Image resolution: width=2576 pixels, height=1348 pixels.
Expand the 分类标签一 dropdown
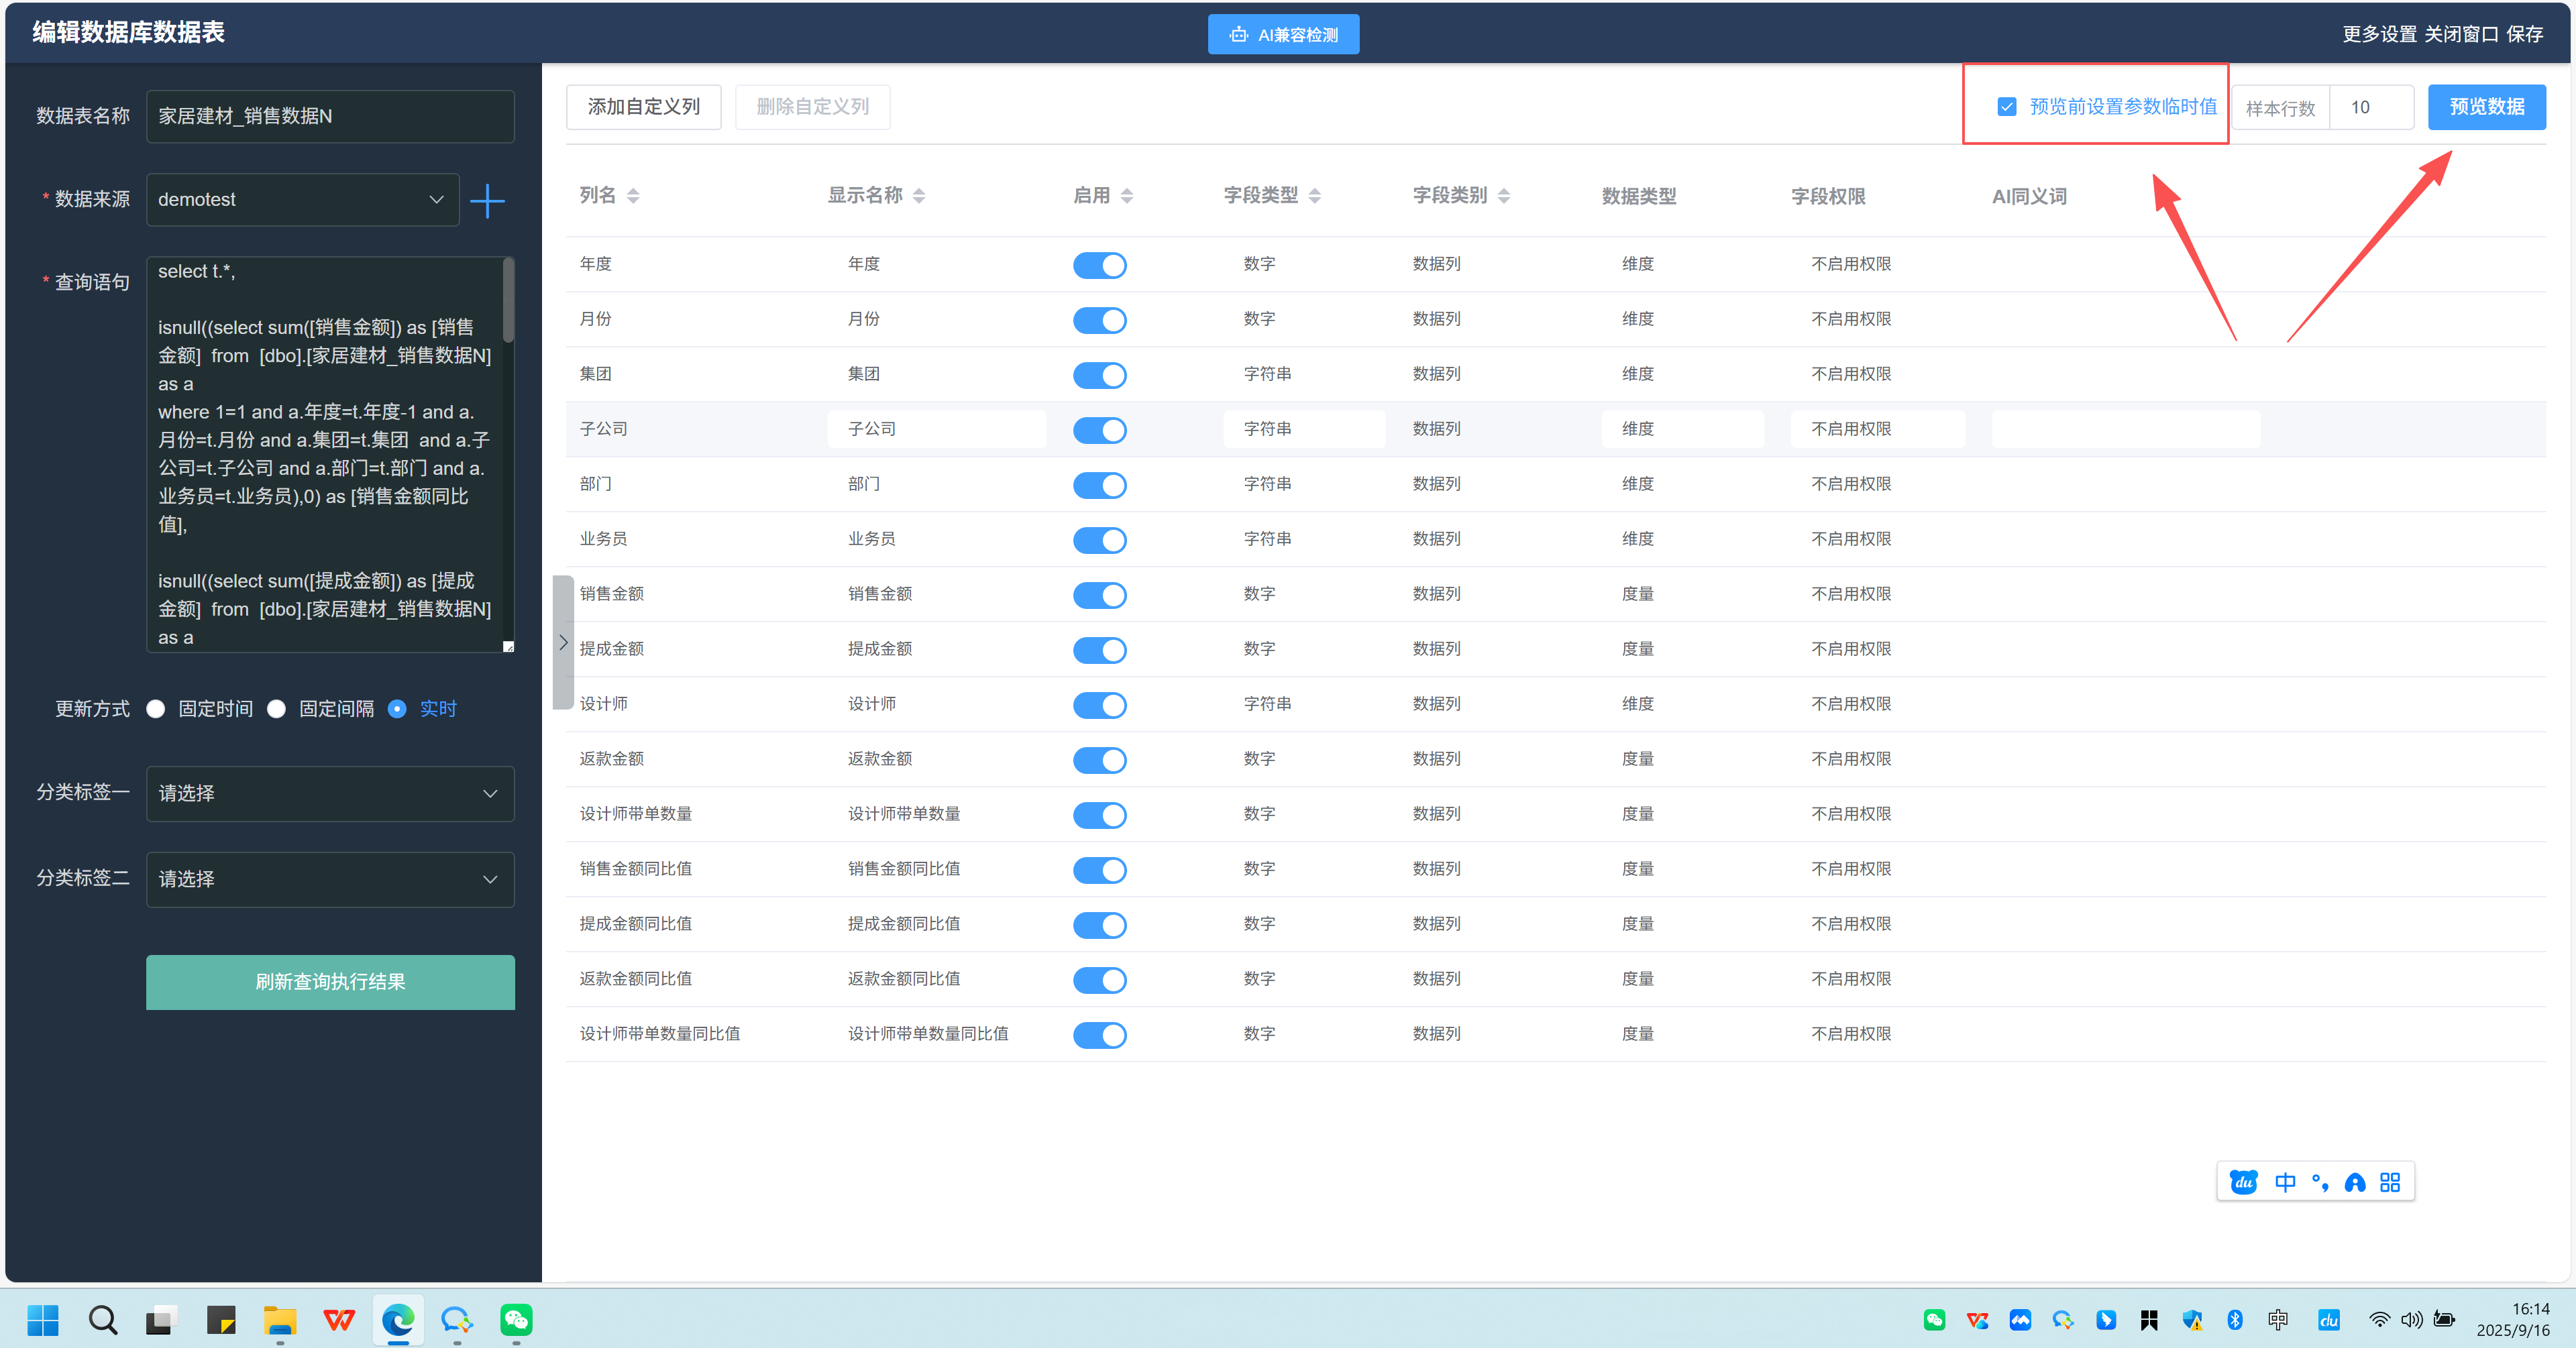(x=330, y=793)
